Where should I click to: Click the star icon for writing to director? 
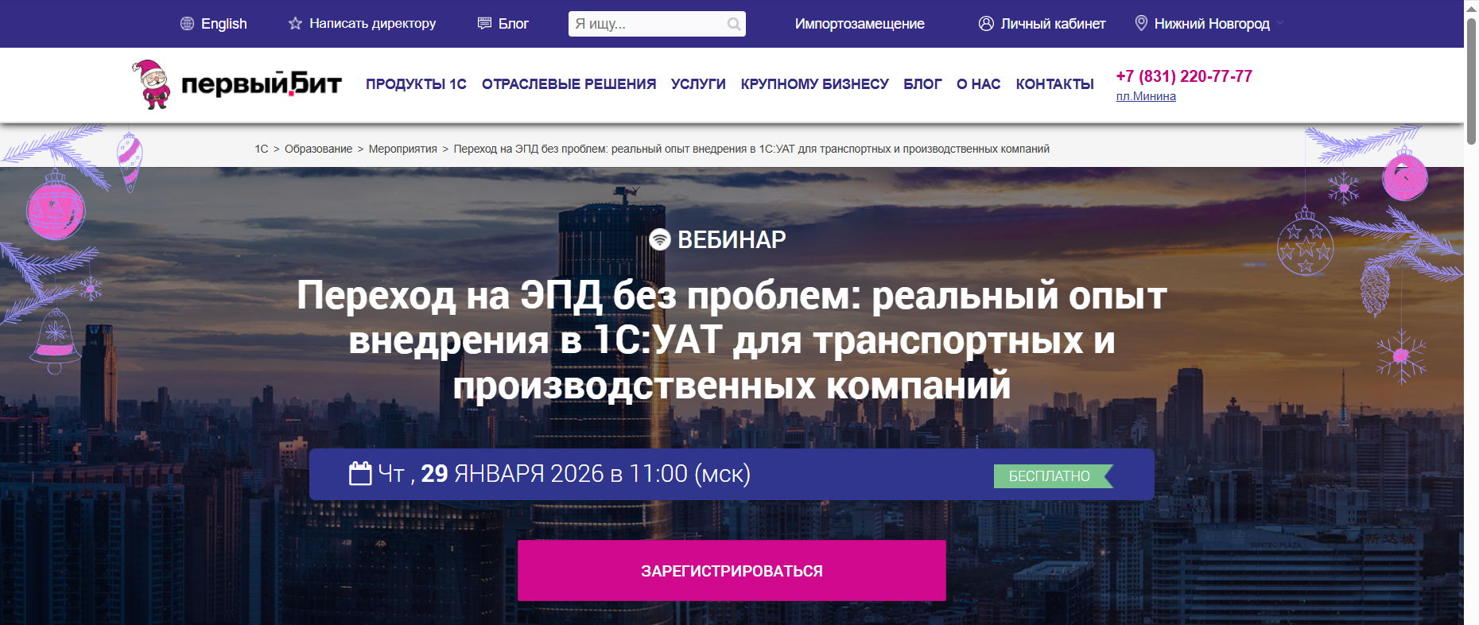[x=295, y=24]
